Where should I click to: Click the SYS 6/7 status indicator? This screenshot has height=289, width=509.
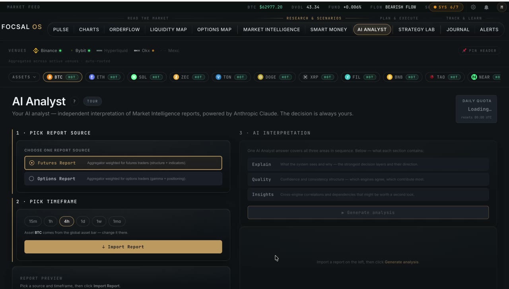[x=446, y=7]
